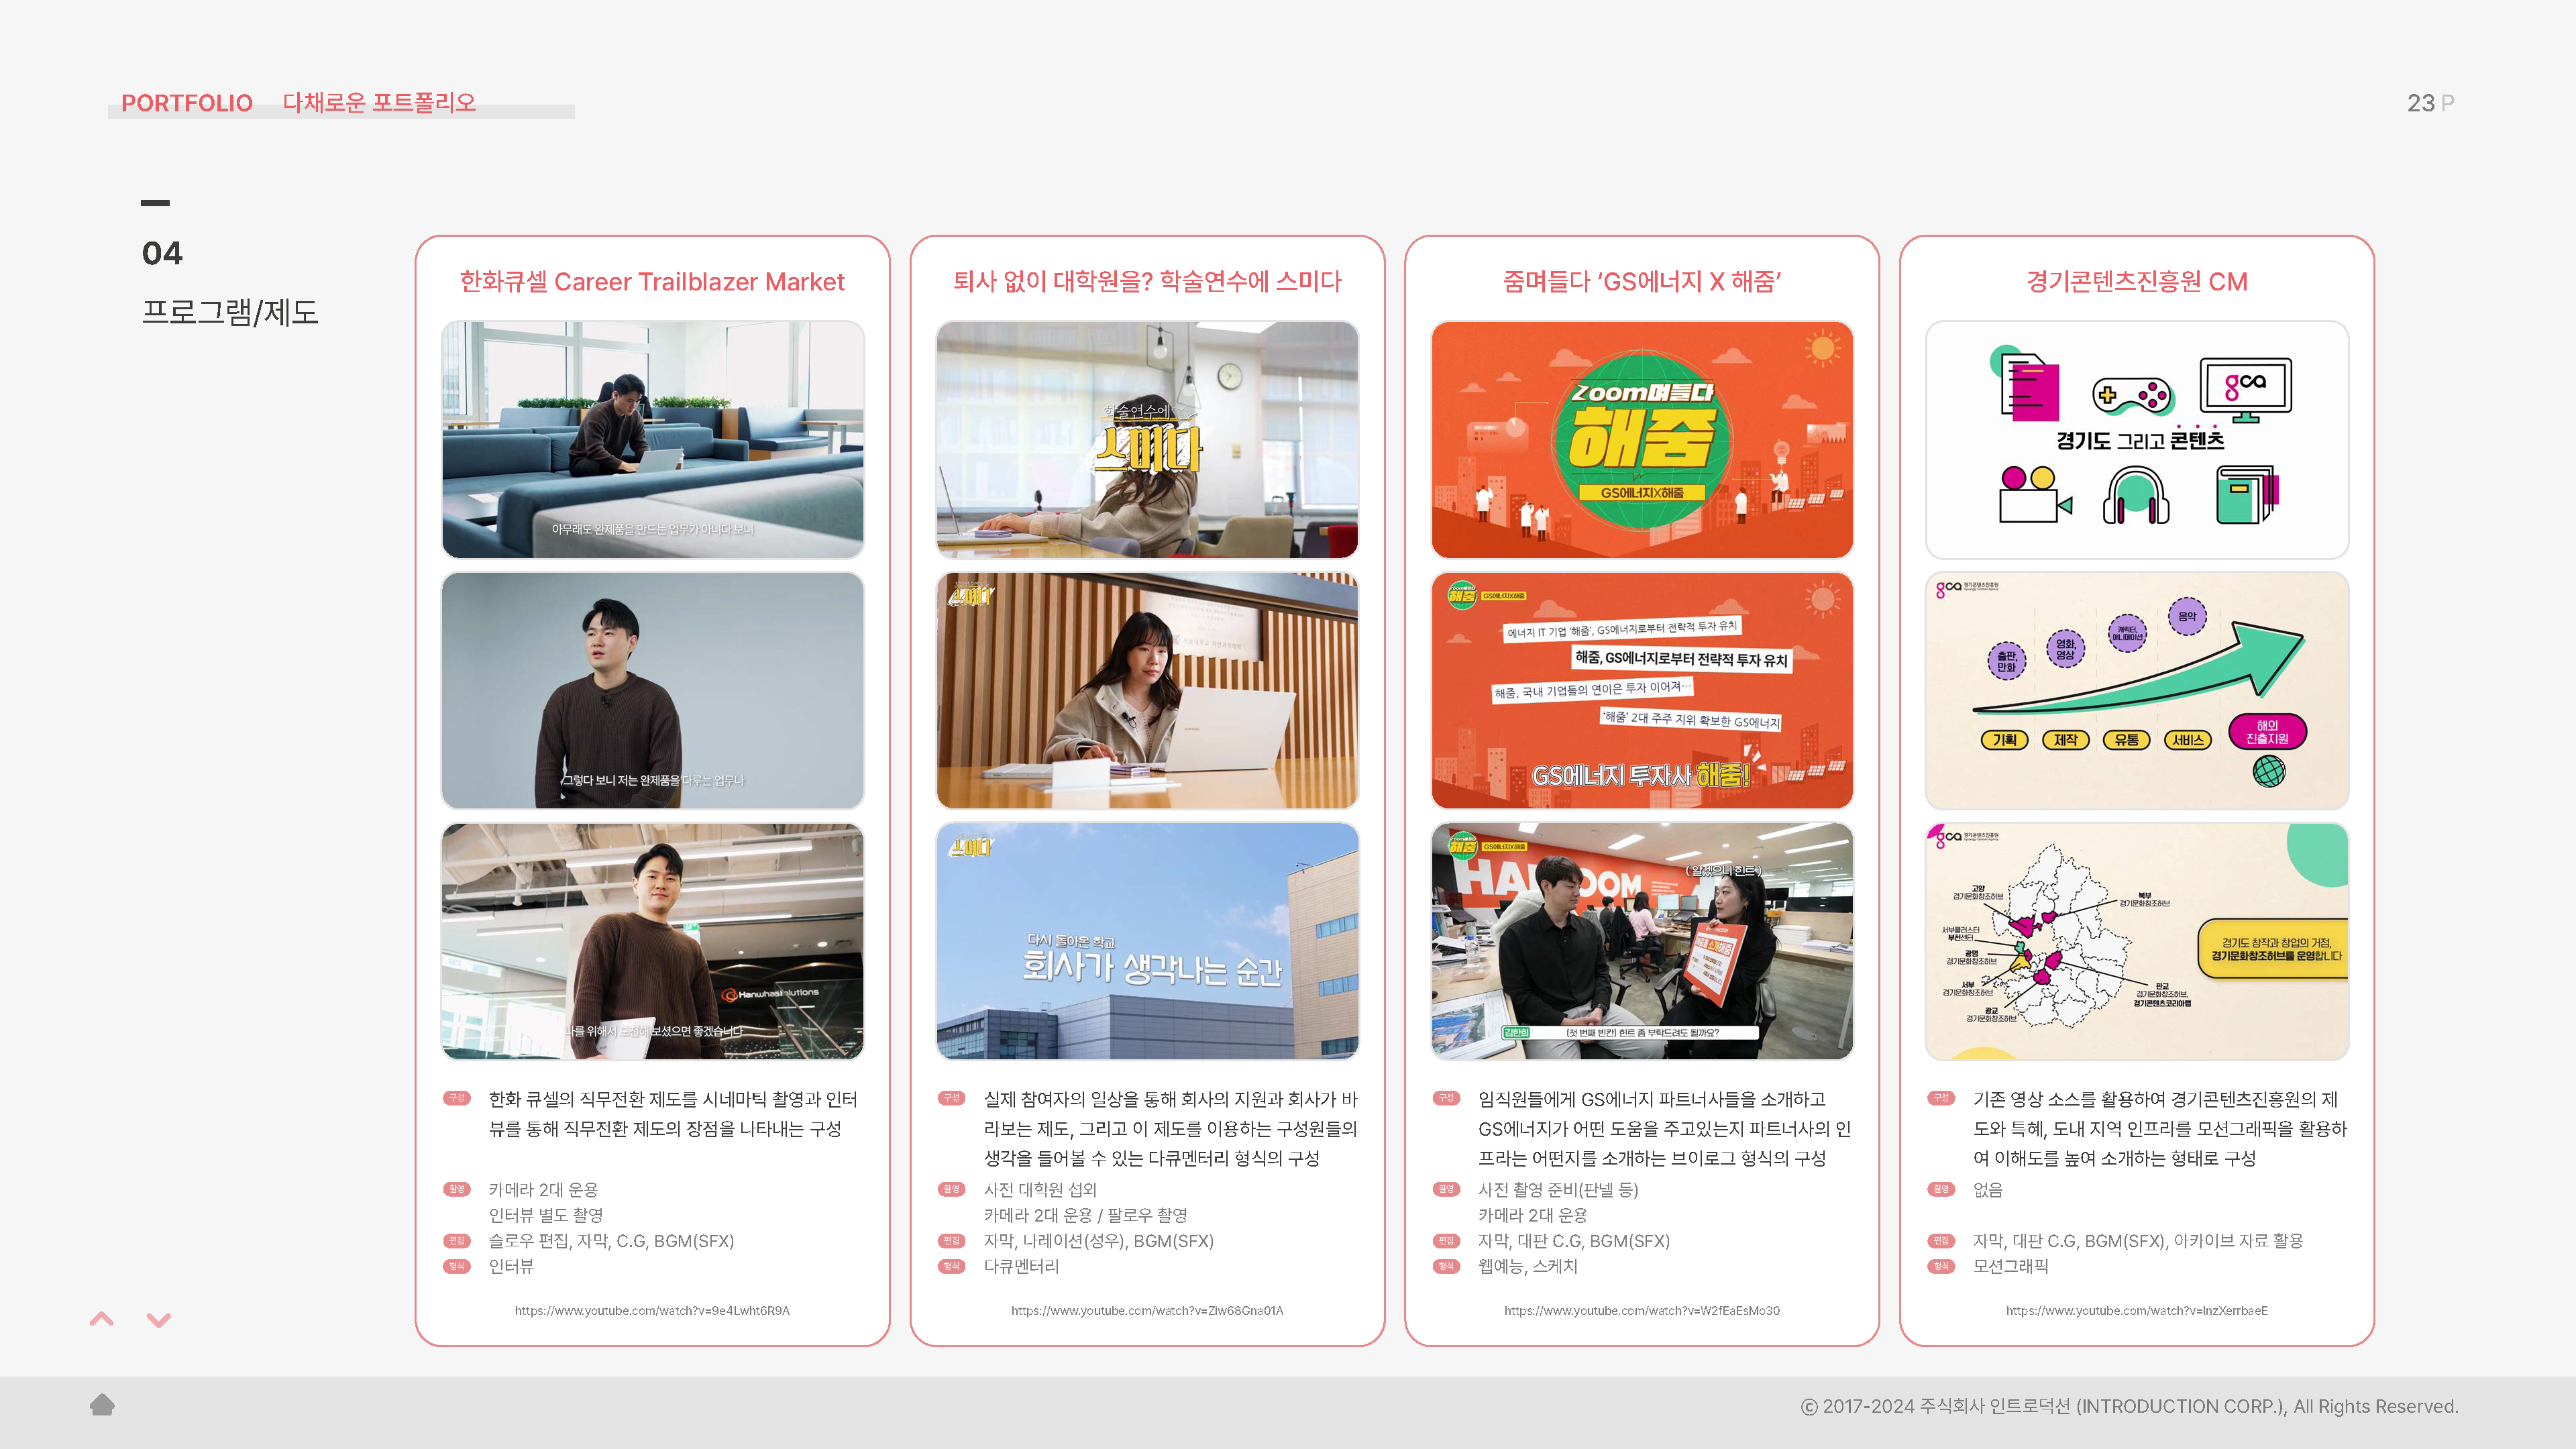Open the man with laptop on sofa thumbnail
Viewport: 2576px width, 1449px height.
coord(652,439)
